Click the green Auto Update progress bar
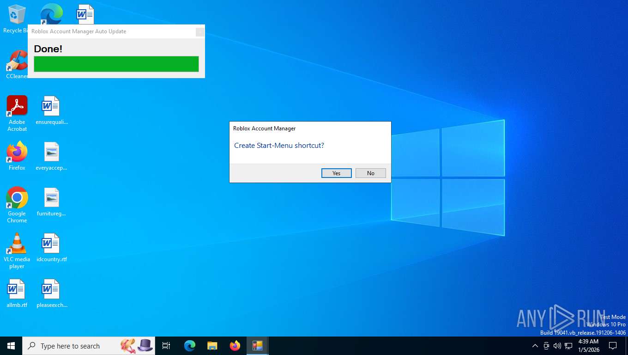The image size is (628, 355). pos(116,64)
